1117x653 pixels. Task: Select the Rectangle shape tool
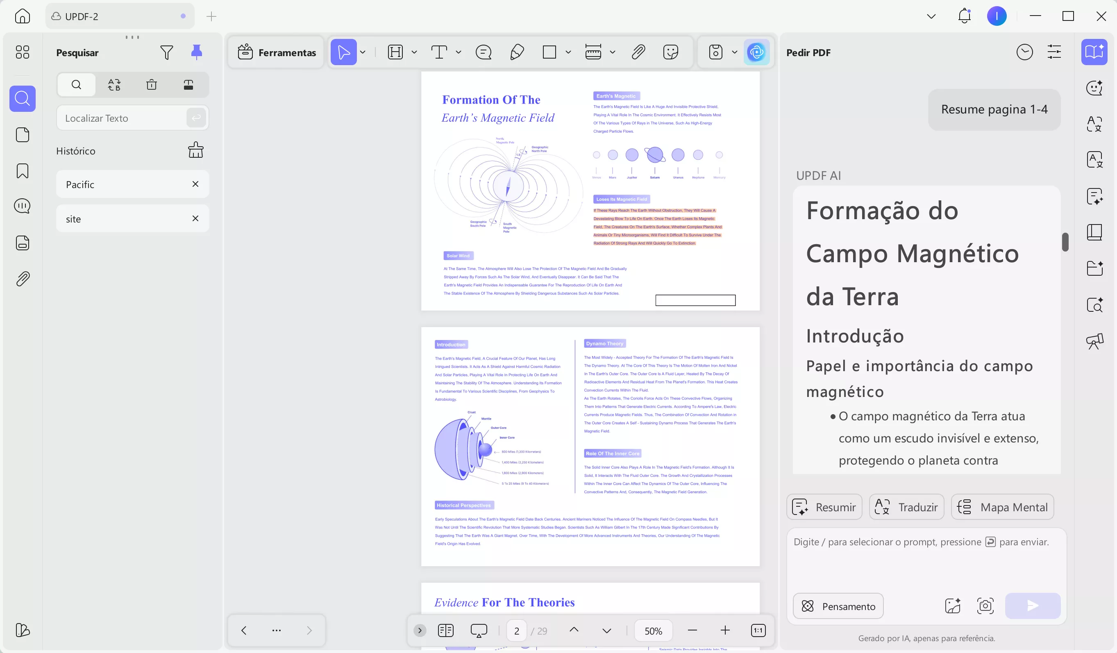coord(549,52)
